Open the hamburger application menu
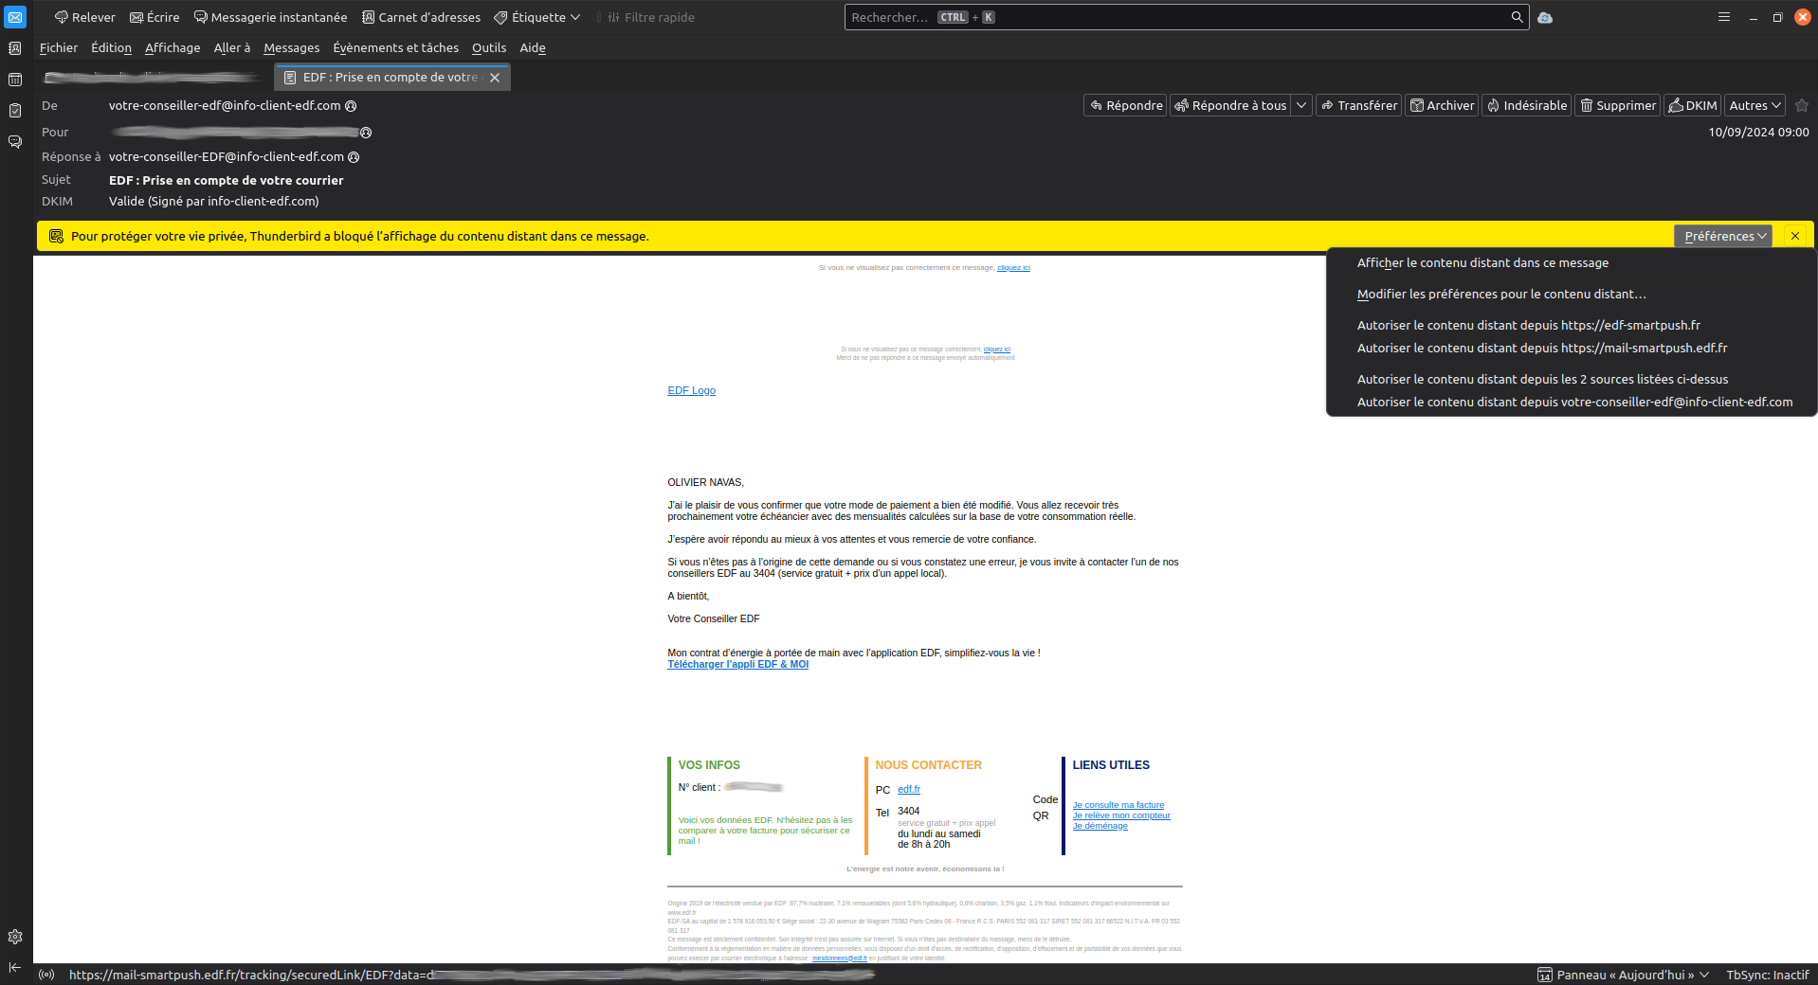This screenshot has width=1818, height=985. [1724, 17]
